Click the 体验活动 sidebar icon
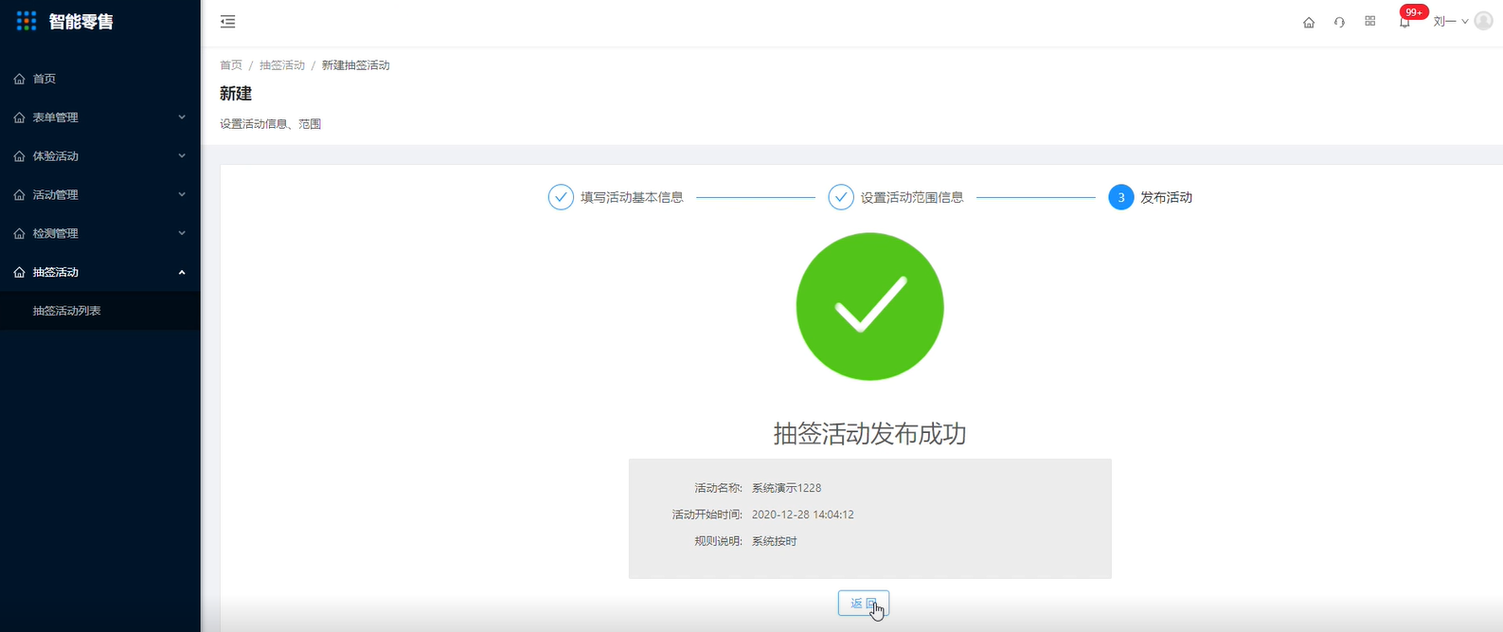 20,156
